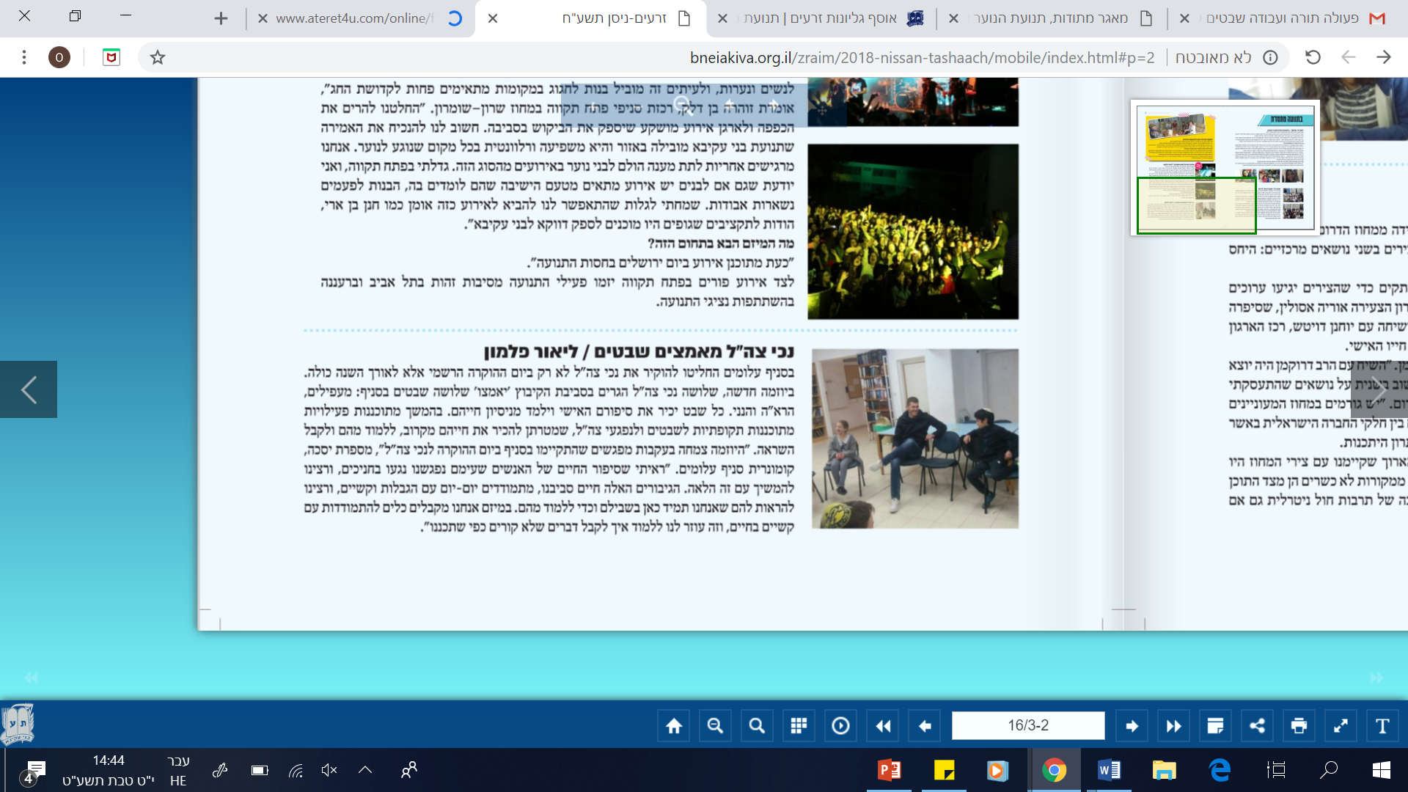Click the page number field showing 16/3-2
1408x792 pixels.
coord(1027,726)
